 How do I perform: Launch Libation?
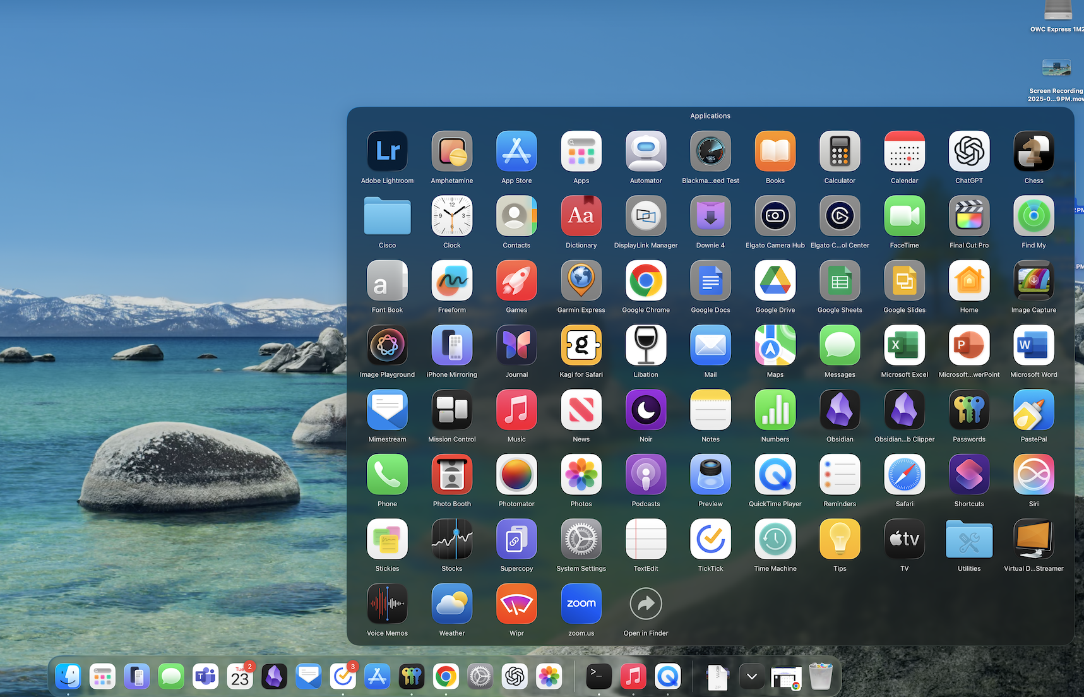pos(645,345)
